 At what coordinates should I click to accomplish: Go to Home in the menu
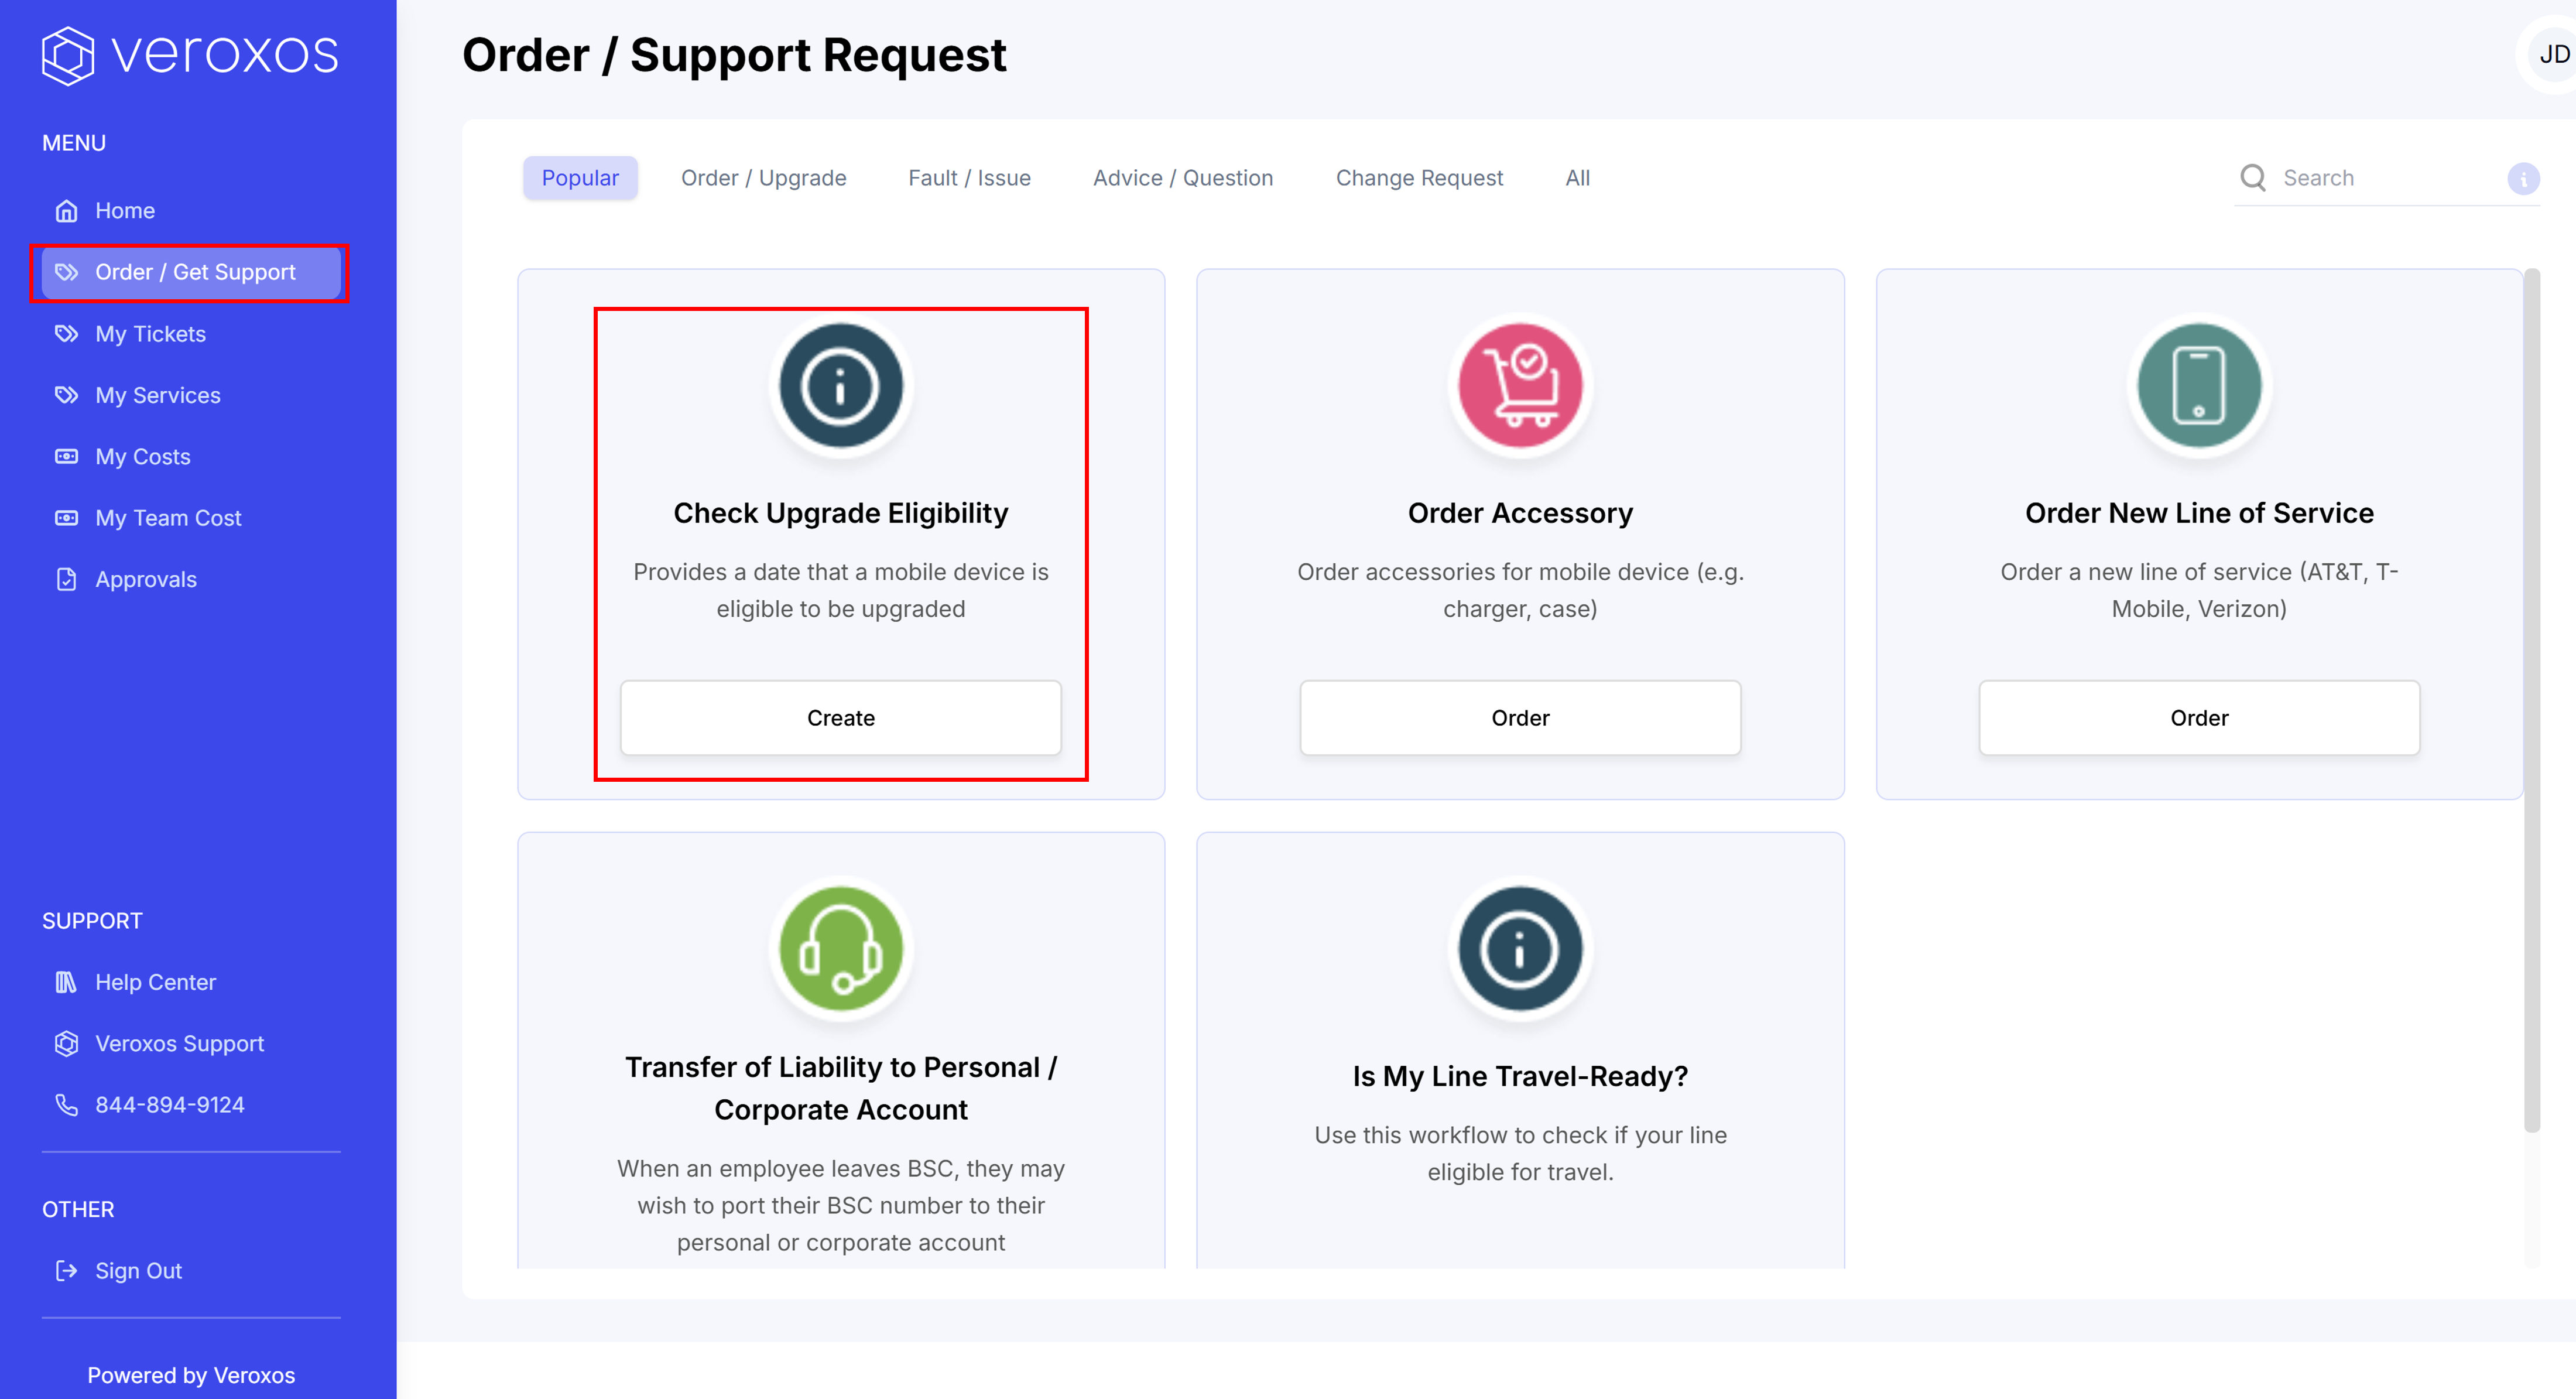(191, 211)
